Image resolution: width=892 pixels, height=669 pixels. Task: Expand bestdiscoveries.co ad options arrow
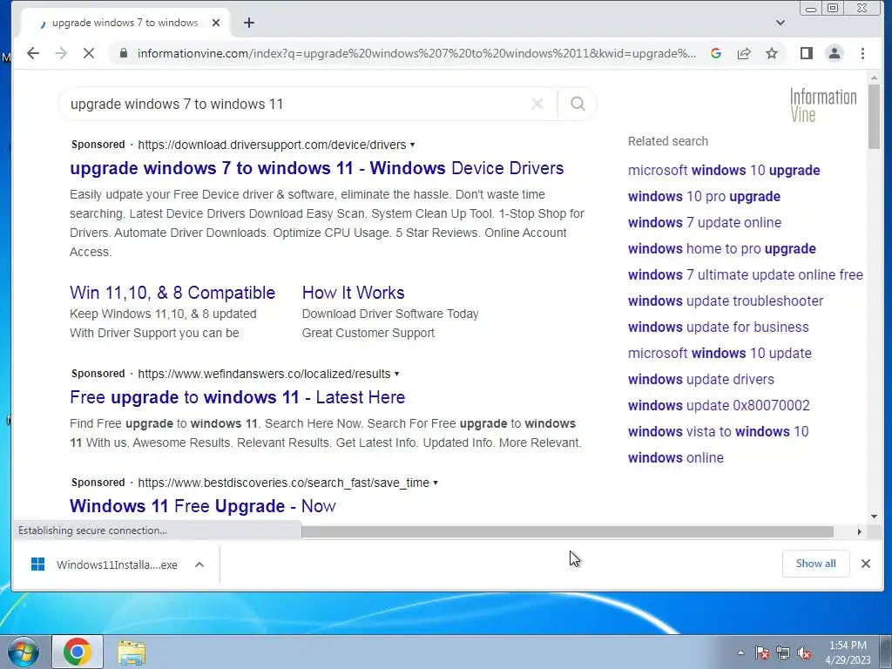point(436,483)
